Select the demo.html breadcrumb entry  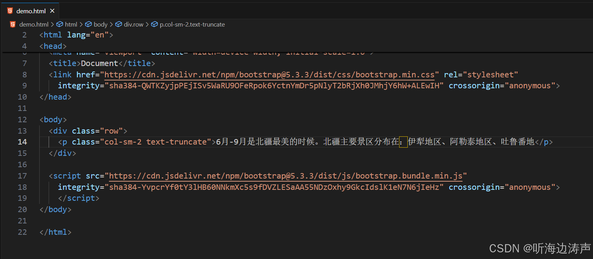tap(34, 24)
